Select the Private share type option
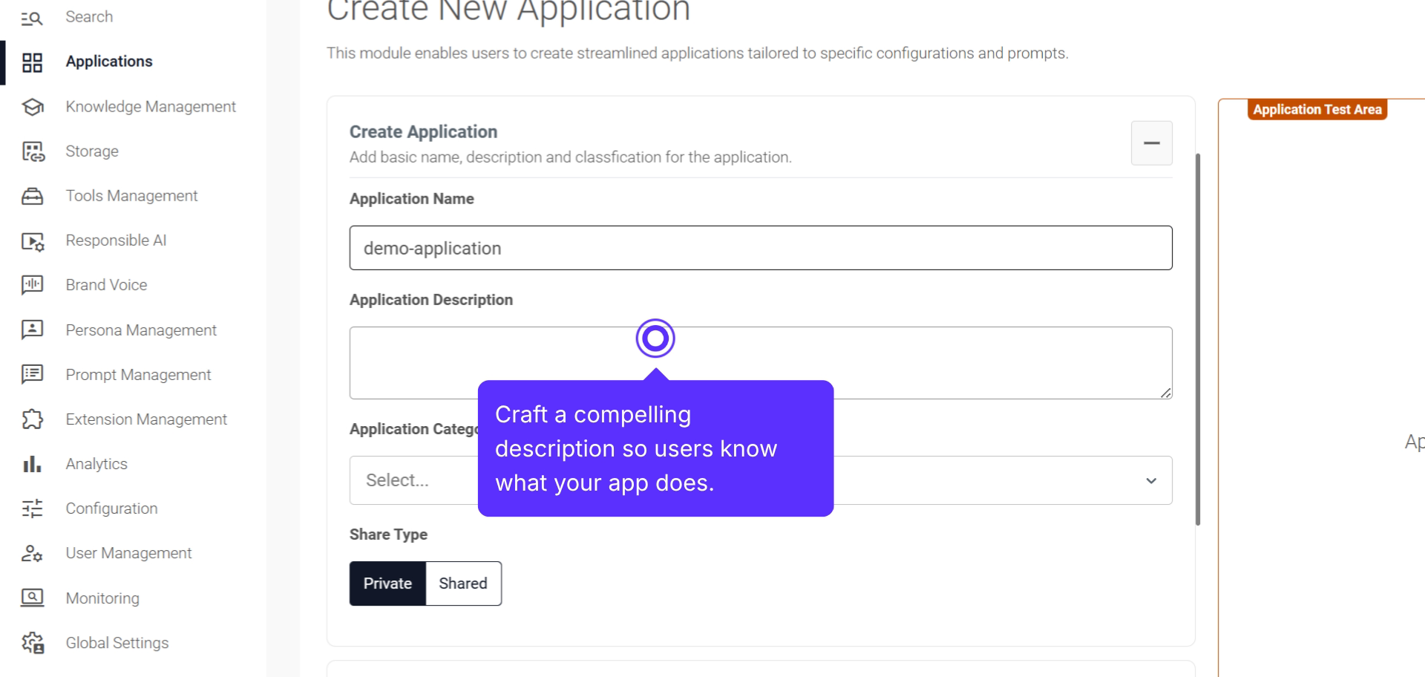 (x=387, y=583)
